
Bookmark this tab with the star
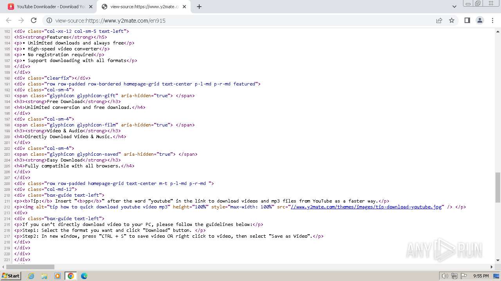coord(452,20)
